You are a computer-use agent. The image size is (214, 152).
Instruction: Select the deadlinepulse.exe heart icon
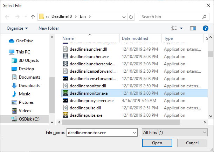[x=65, y=115]
